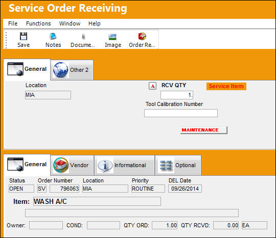Click the orange Service Item label
The width and height of the screenshot is (276, 238).
pos(226,86)
